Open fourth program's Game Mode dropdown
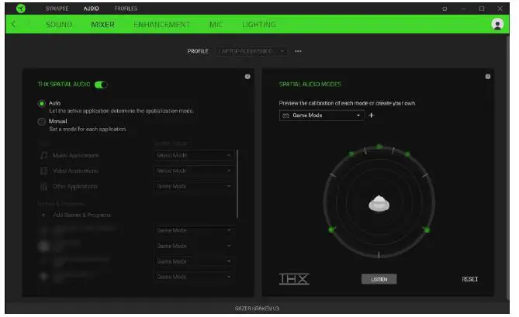The height and width of the screenshot is (317, 519). pos(194,277)
